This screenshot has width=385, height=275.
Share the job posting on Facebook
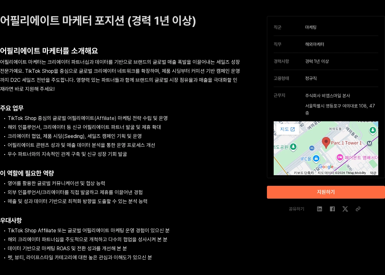click(332, 209)
